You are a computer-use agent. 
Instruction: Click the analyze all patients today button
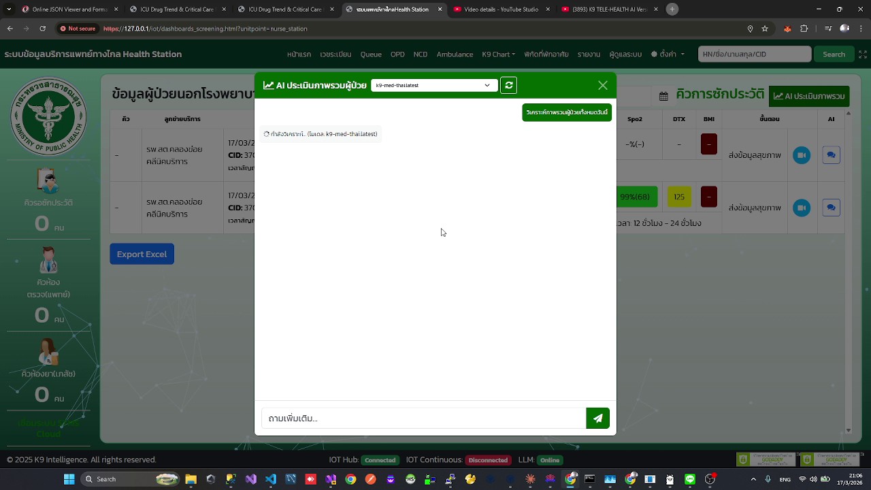[x=567, y=112]
